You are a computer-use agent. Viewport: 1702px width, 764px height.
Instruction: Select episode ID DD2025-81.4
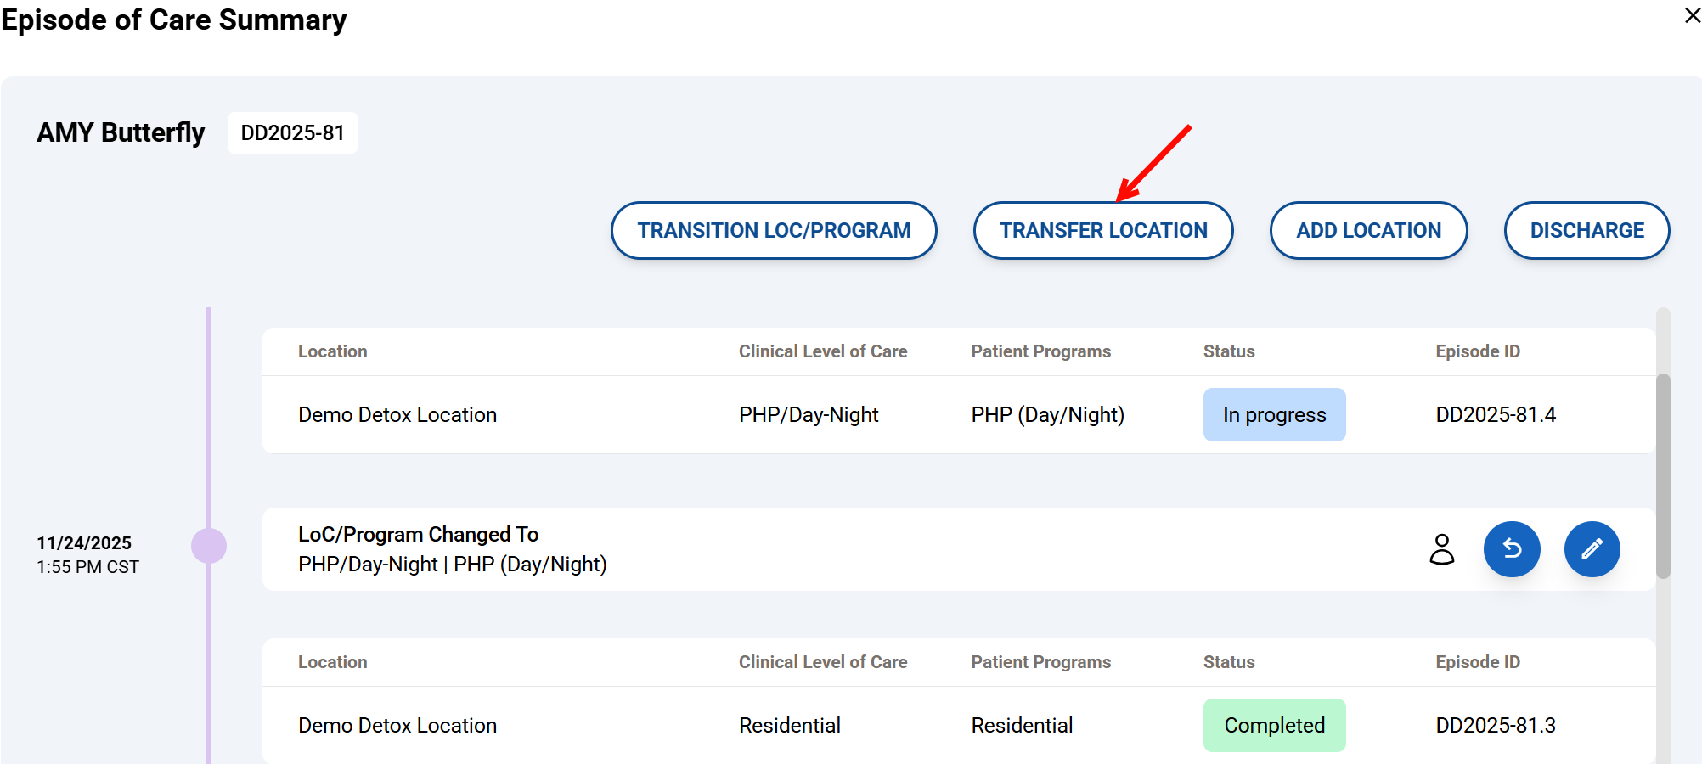point(1496,415)
